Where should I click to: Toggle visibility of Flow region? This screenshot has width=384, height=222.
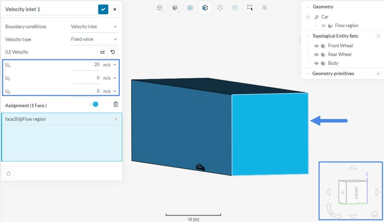tap(323, 26)
